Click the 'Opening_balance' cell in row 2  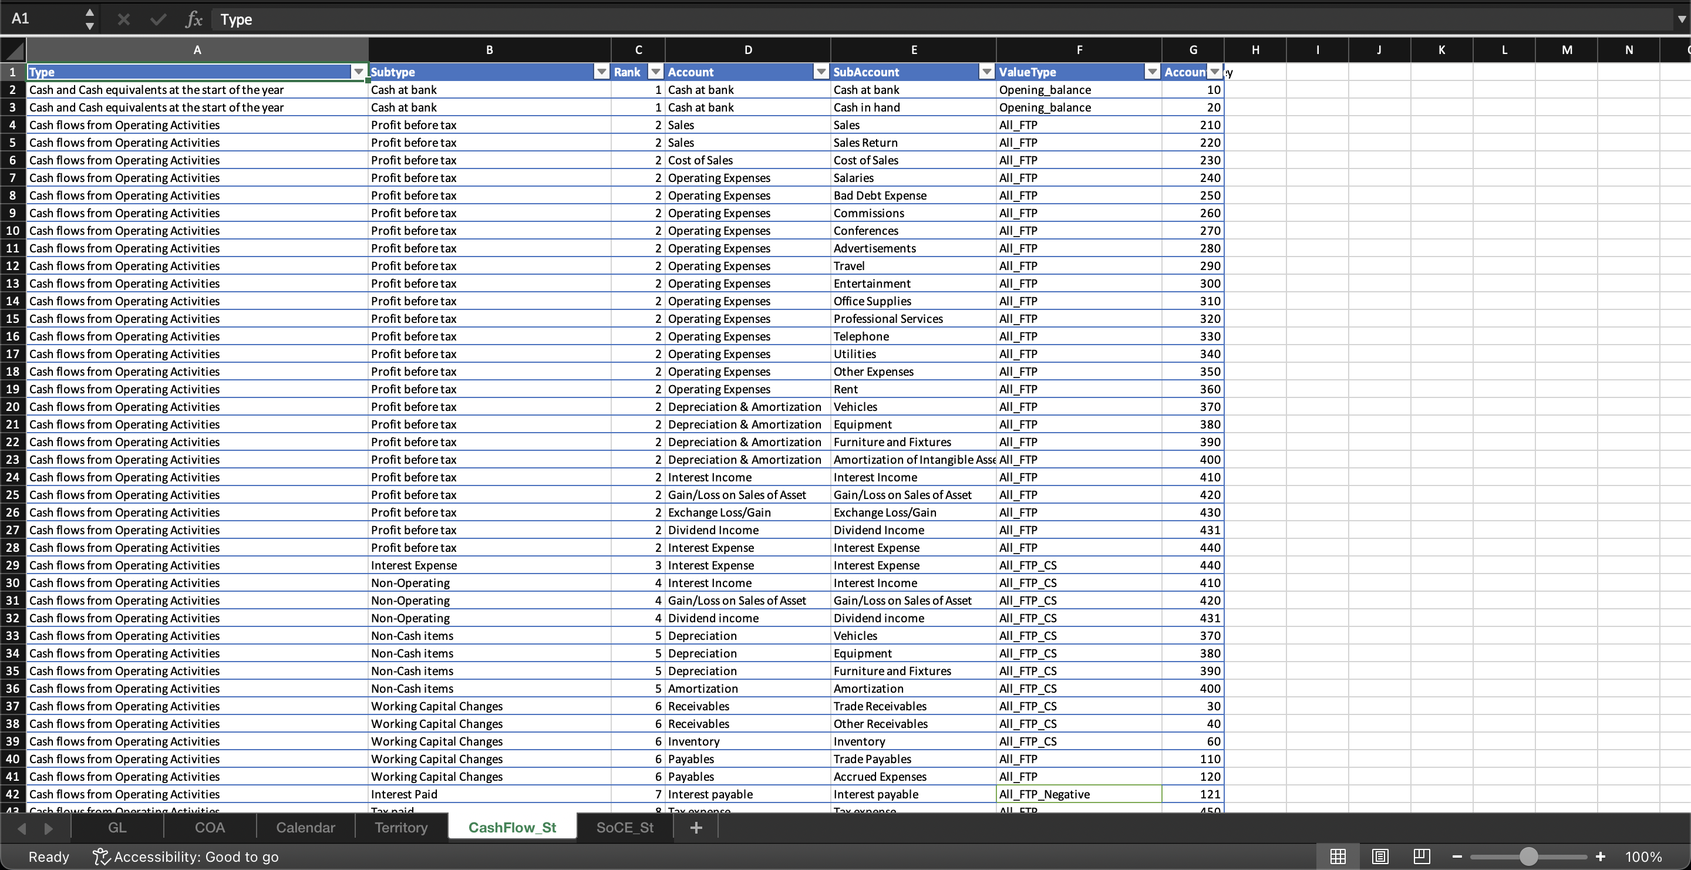pyautogui.click(x=1079, y=90)
